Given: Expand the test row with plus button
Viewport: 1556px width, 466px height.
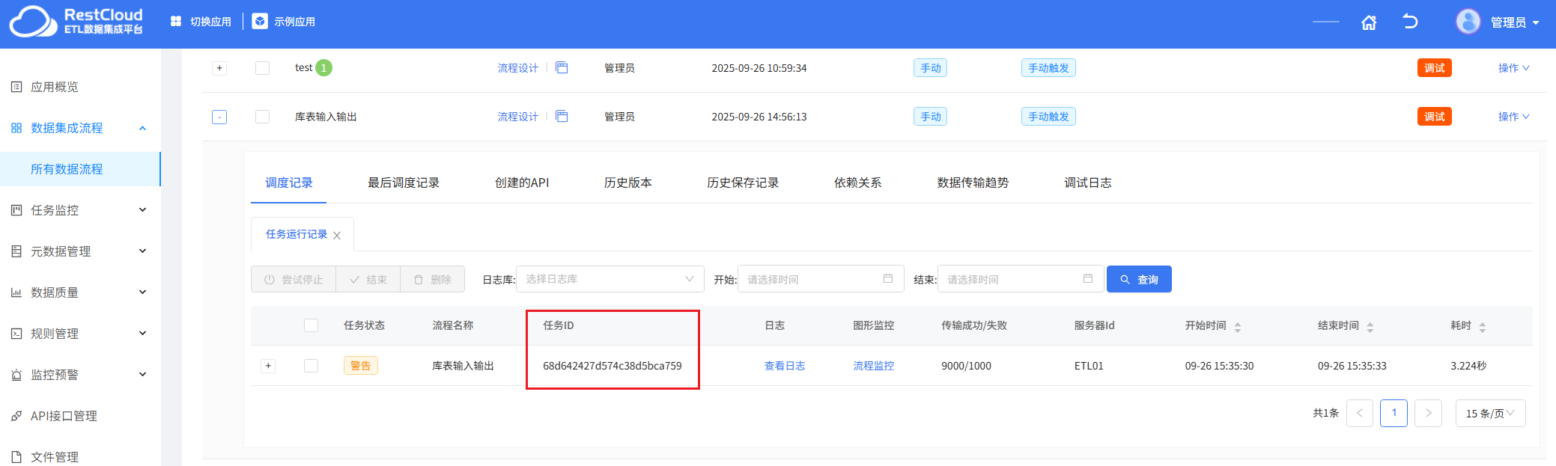Looking at the screenshot, I should [219, 68].
